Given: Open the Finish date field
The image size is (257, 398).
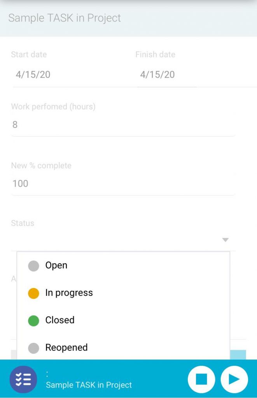Looking at the screenshot, I should pyautogui.click(x=167, y=75).
